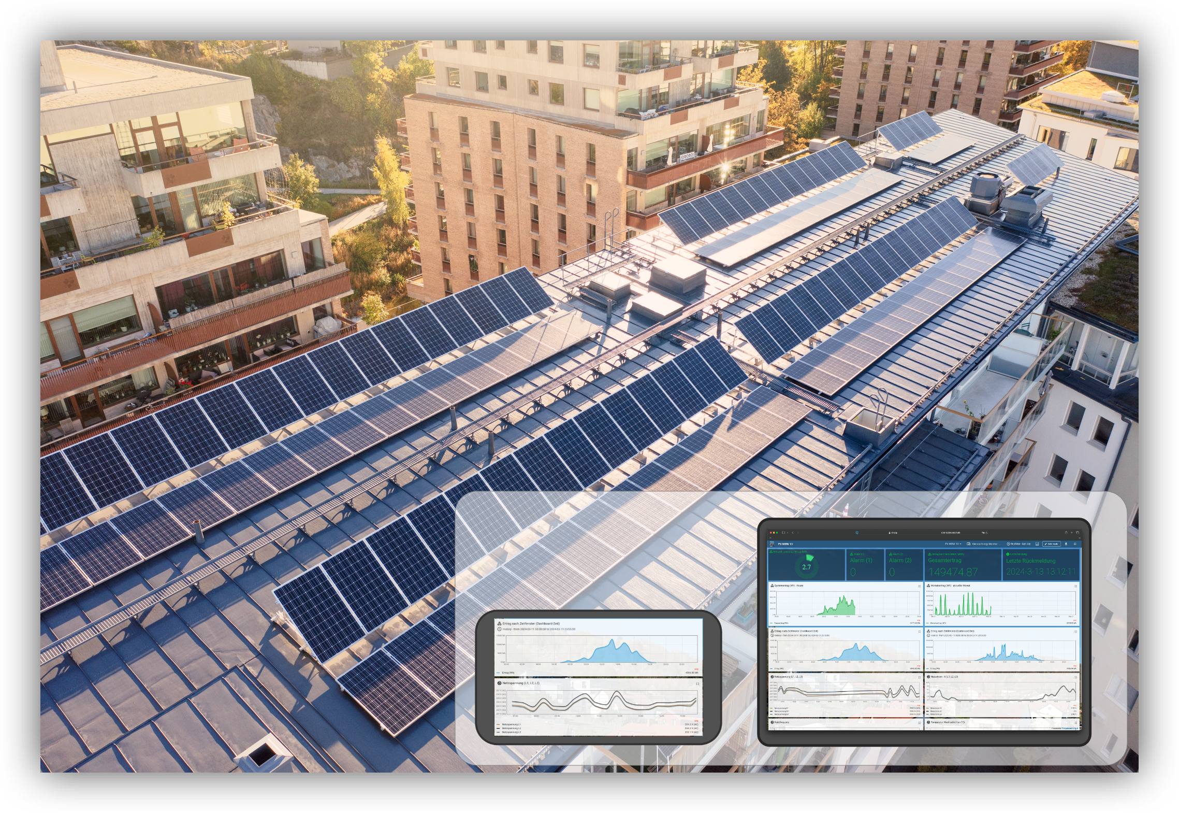This screenshot has height=813, width=1179.
Task: Click the Netzspannung L1 legend entry on phone
Action: (x=509, y=724)
